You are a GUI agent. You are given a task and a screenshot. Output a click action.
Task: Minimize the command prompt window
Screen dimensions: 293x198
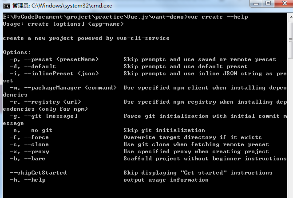256,4
